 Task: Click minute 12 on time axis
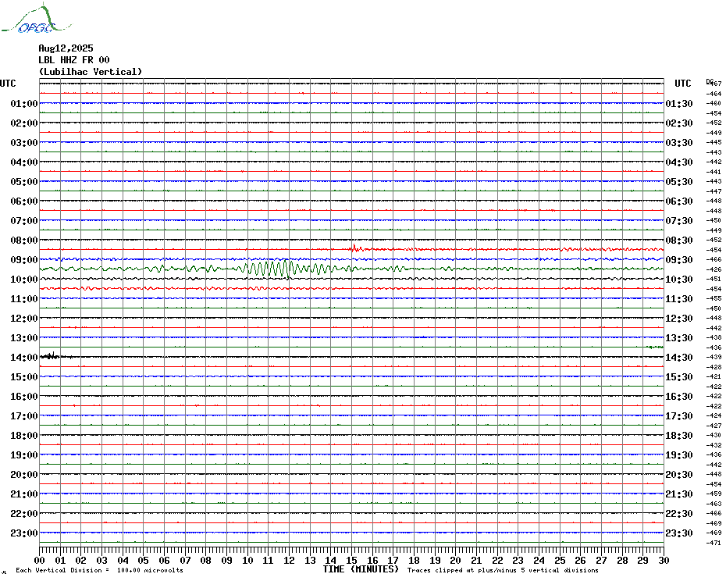[290, 560]
